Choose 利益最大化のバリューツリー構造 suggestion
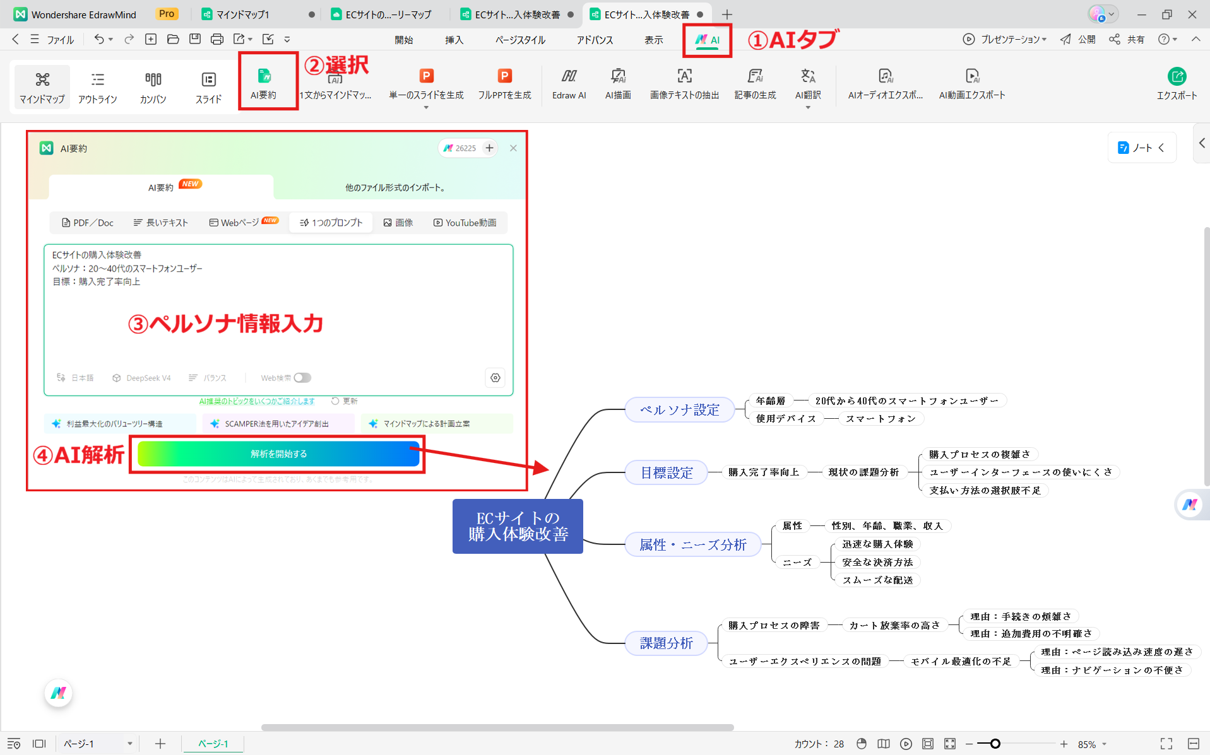Screen dimensions: 1210x755 120,424
